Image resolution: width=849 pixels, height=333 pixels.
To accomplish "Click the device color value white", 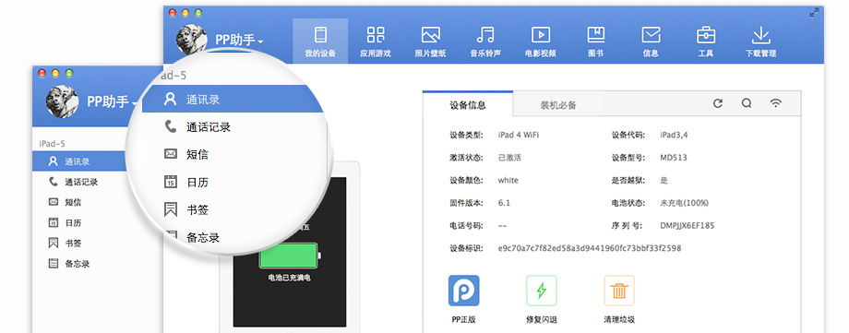I will point(508,180).
